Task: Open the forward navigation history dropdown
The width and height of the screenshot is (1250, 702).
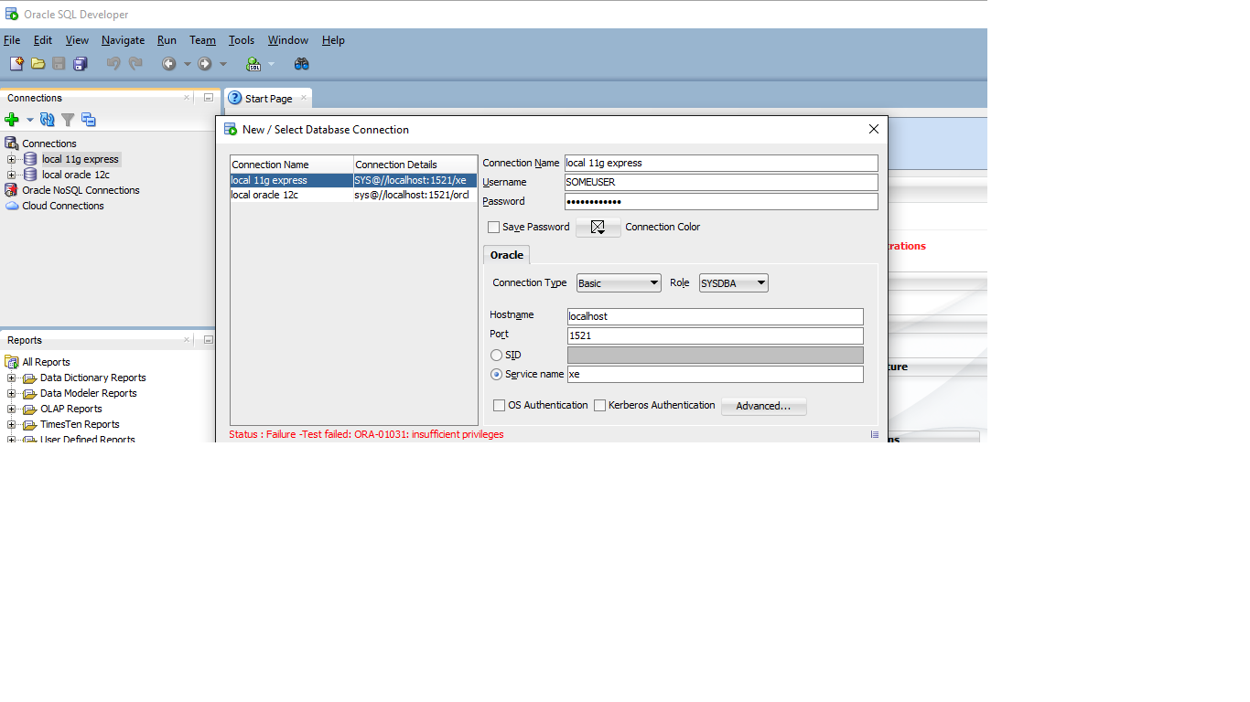Action: click(222, 64)
